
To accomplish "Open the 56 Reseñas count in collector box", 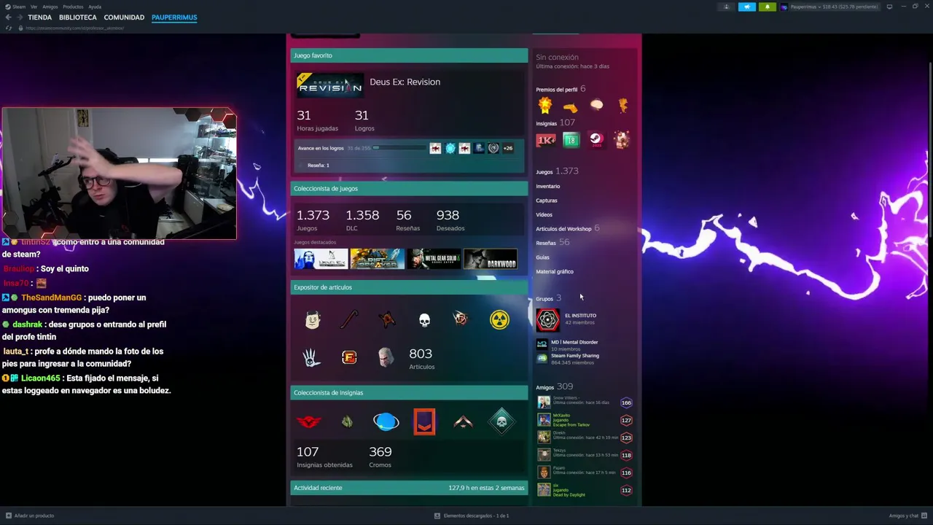I will (407, 219).
